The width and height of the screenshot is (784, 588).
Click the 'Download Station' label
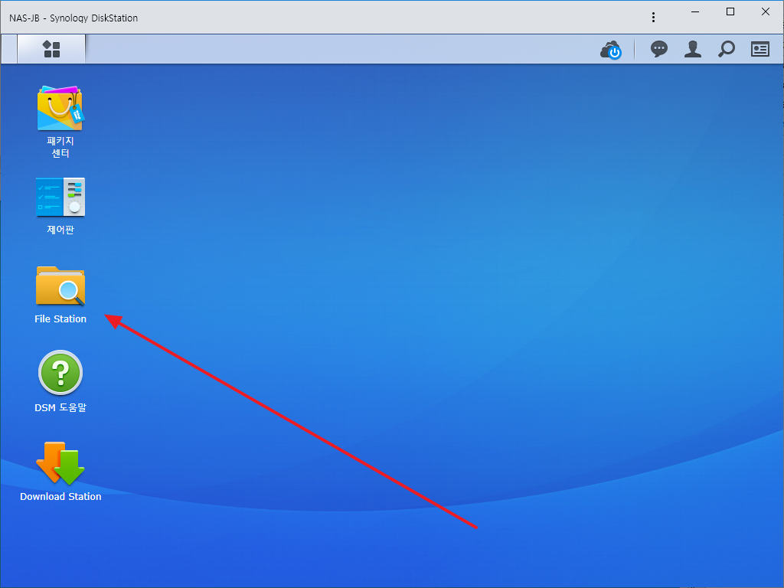tap(60, 496)
